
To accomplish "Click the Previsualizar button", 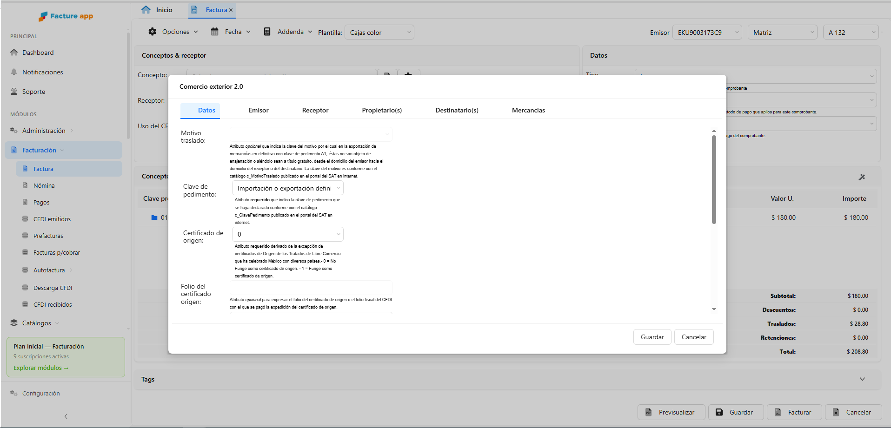I will [671, 412].
